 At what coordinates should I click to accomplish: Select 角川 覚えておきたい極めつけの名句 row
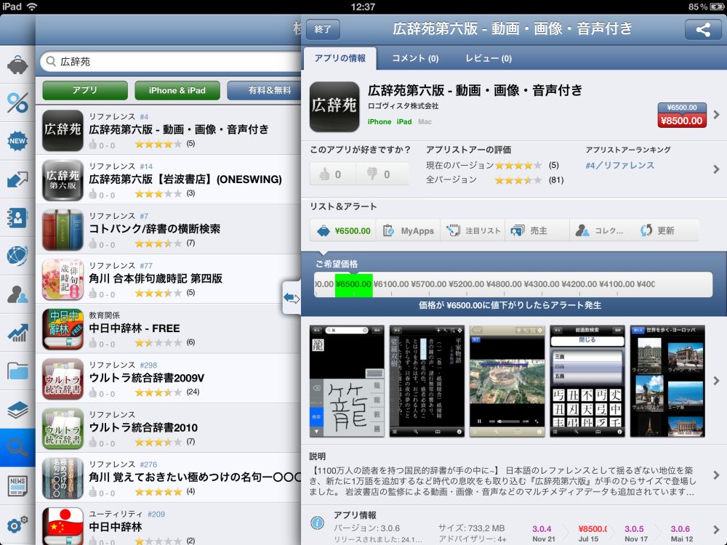(169, 477)
